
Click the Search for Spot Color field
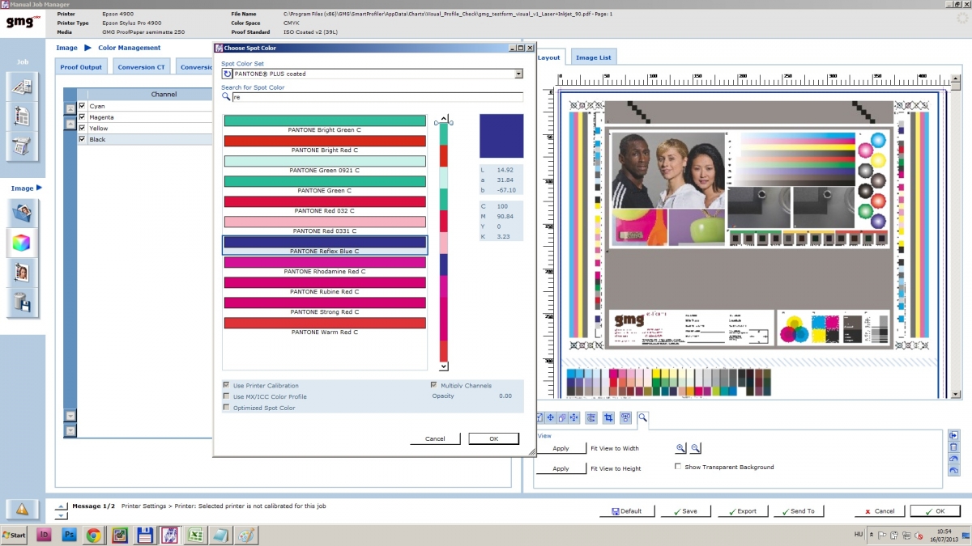click(377, 97)
